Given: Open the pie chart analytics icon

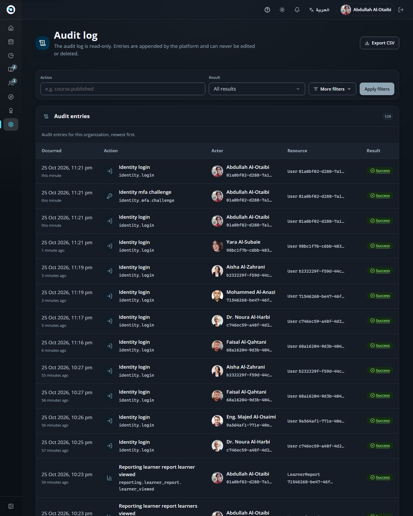Looking at the screenshot, I should (x=11, y=56).
